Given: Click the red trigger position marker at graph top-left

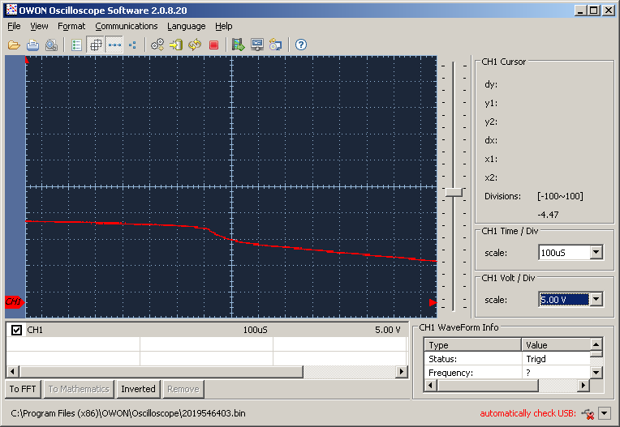Looking at the screenshot, I should [27, 60].
